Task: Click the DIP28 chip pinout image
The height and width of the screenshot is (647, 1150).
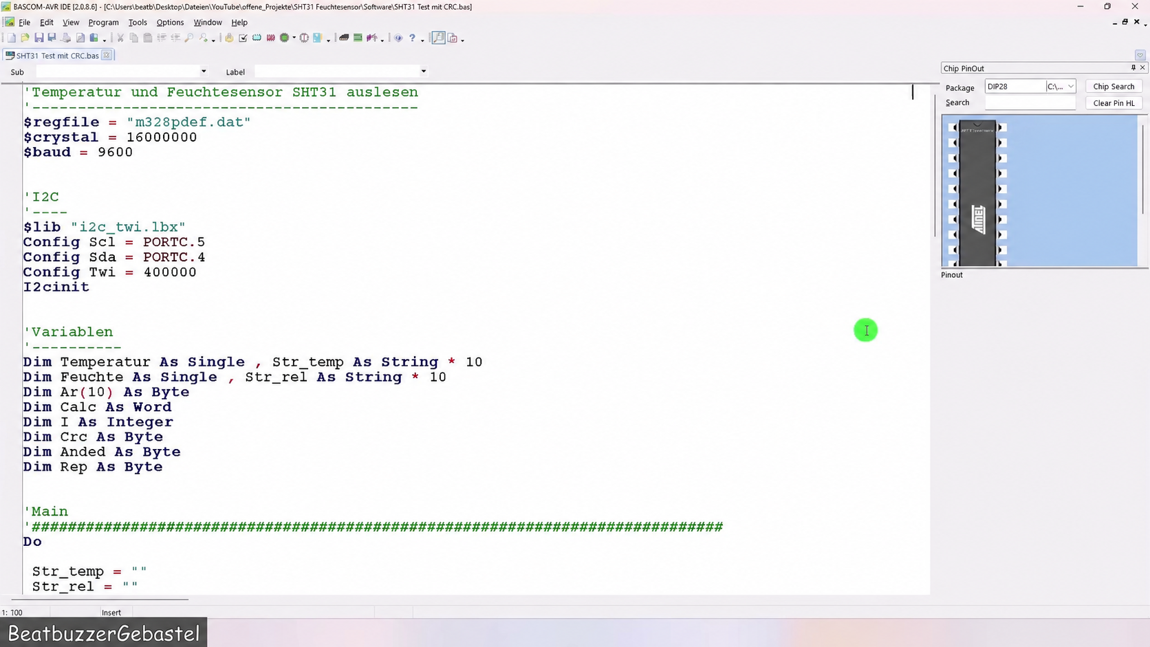Action: pyautogui.click(x=977, y=193)
